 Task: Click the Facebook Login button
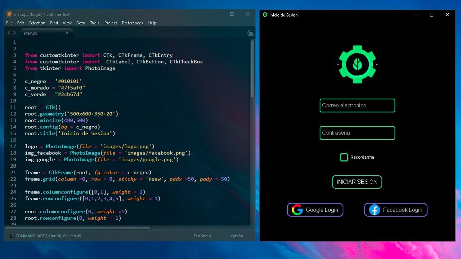click(396, 210)
